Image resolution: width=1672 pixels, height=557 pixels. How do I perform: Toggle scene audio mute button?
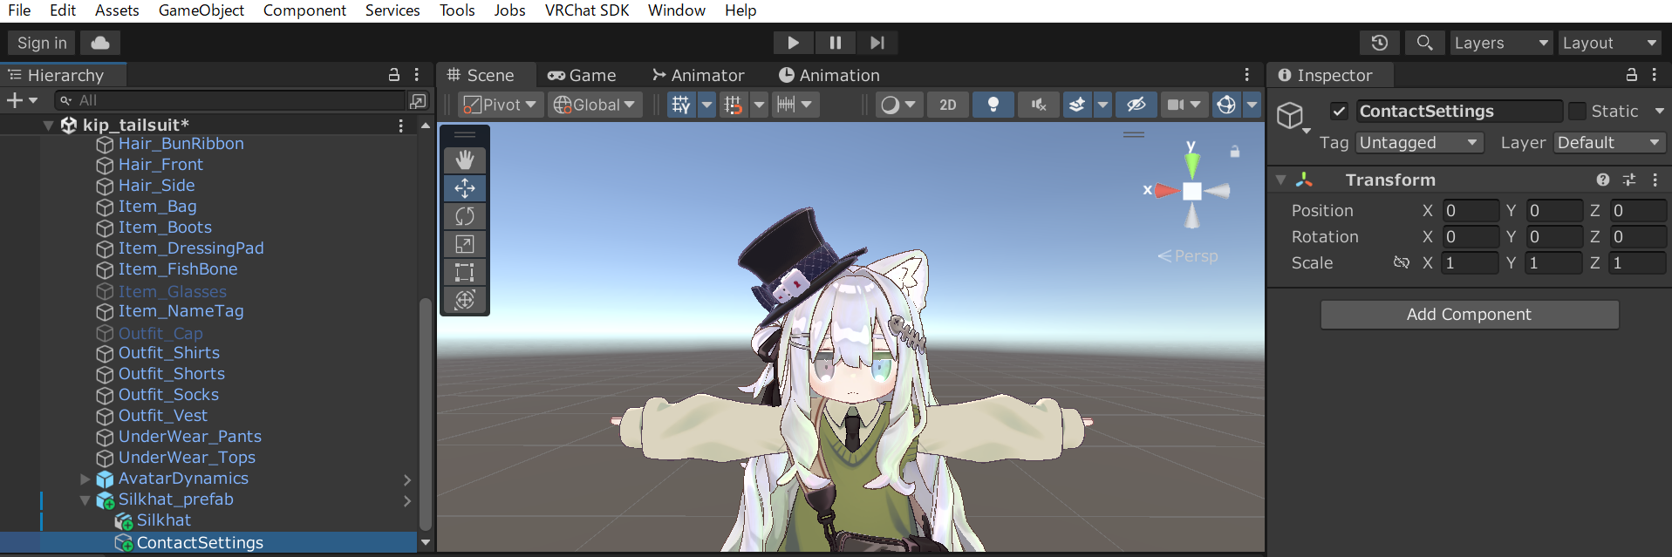[1038, 105]
